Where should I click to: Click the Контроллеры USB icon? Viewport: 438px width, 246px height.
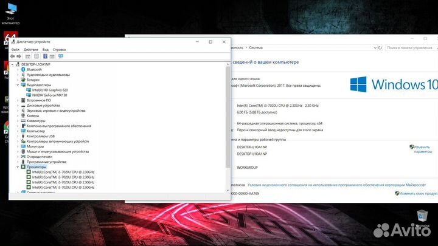(23, 136)
